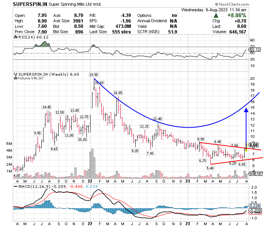The height and width of the screenshot is (227, 263).
Task: Click the 16.85 price label on chart
Action: [x=118, y=93]
